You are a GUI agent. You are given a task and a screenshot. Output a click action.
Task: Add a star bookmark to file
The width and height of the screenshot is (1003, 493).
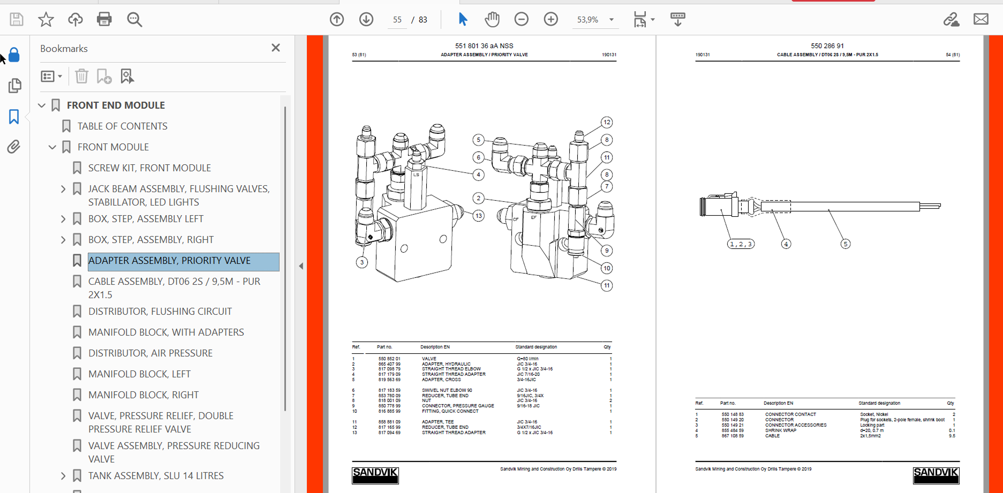click(46, 20)
